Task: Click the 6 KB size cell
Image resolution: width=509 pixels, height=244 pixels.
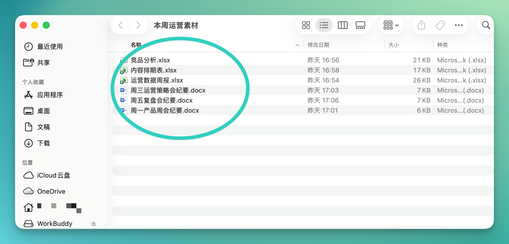Action: pyautogui.click(x=424, y=110)
